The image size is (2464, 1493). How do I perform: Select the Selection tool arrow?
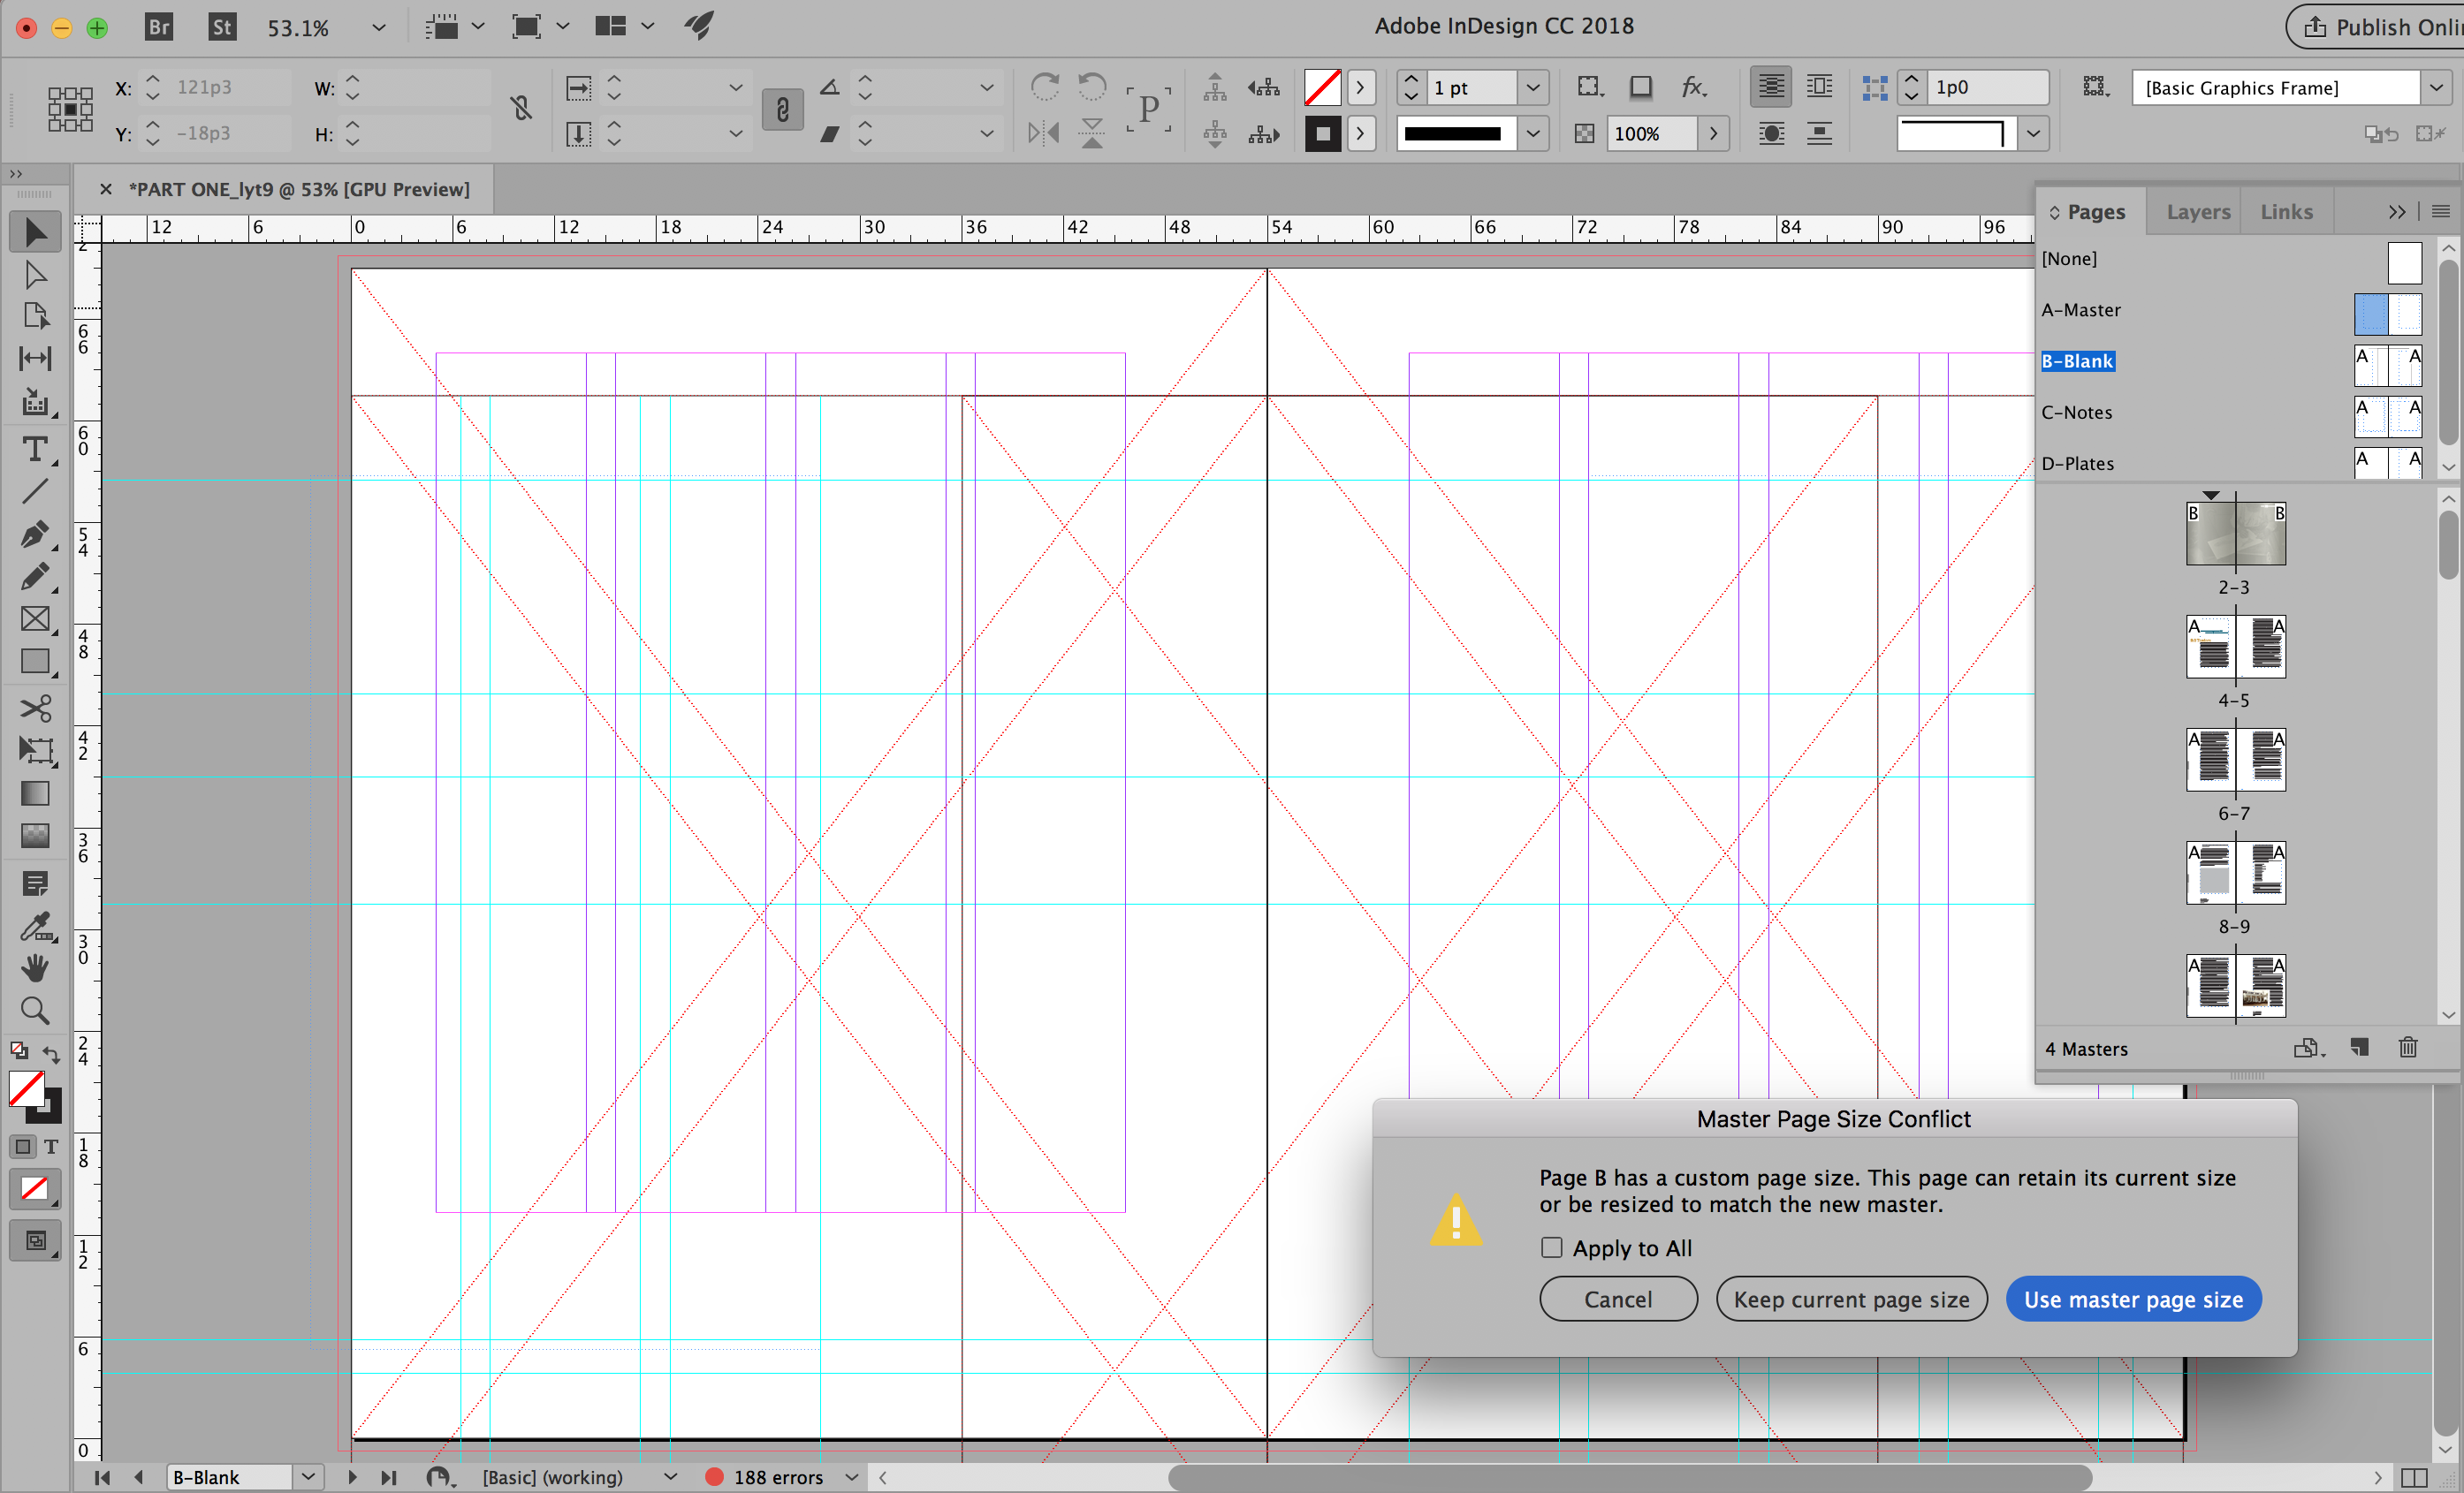coord(35,231)
